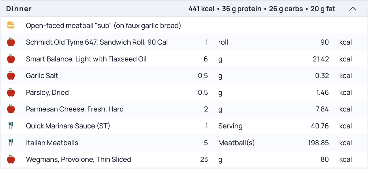Select the apple icon next to Garlic Salt
Screen dimensions: 369x169
(x=11, y=76)
